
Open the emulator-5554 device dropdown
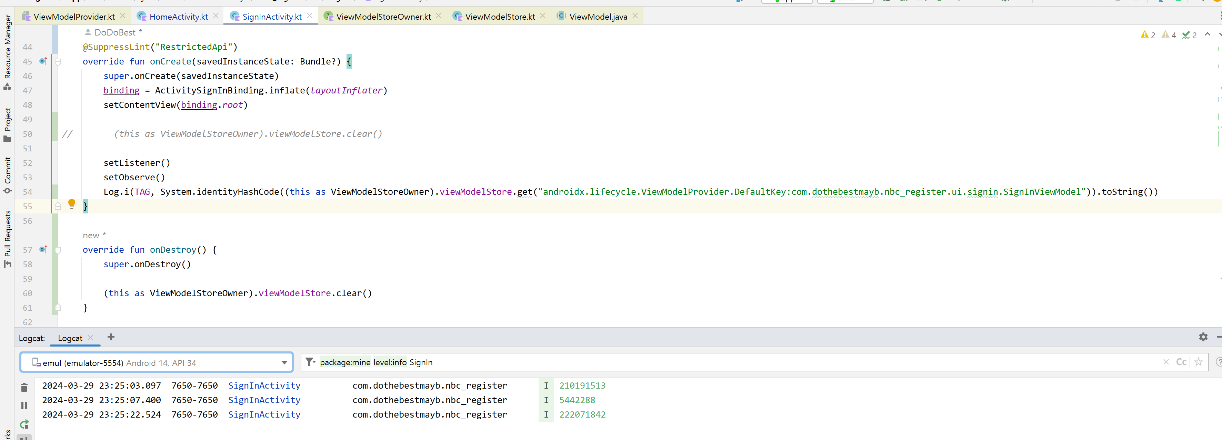click(x=284, y=363)
